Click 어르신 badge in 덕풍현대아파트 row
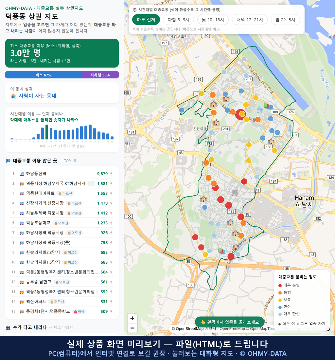 tap(65, 193)
